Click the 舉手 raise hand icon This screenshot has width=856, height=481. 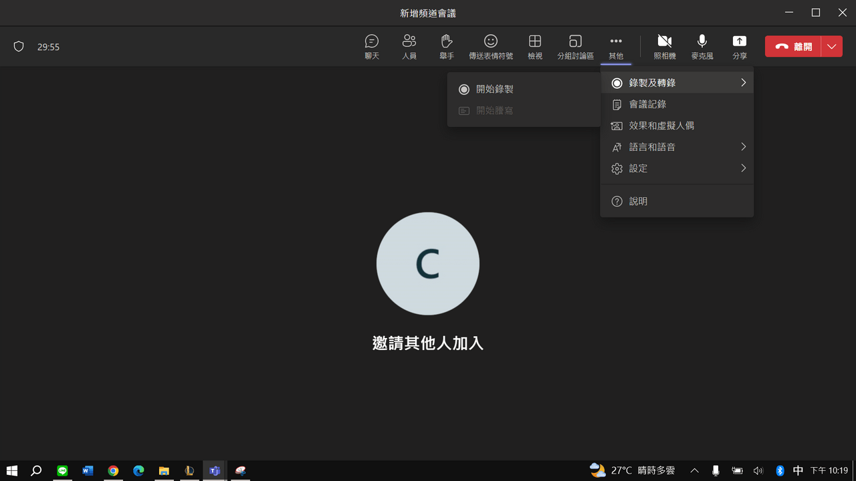coord(446,46)
